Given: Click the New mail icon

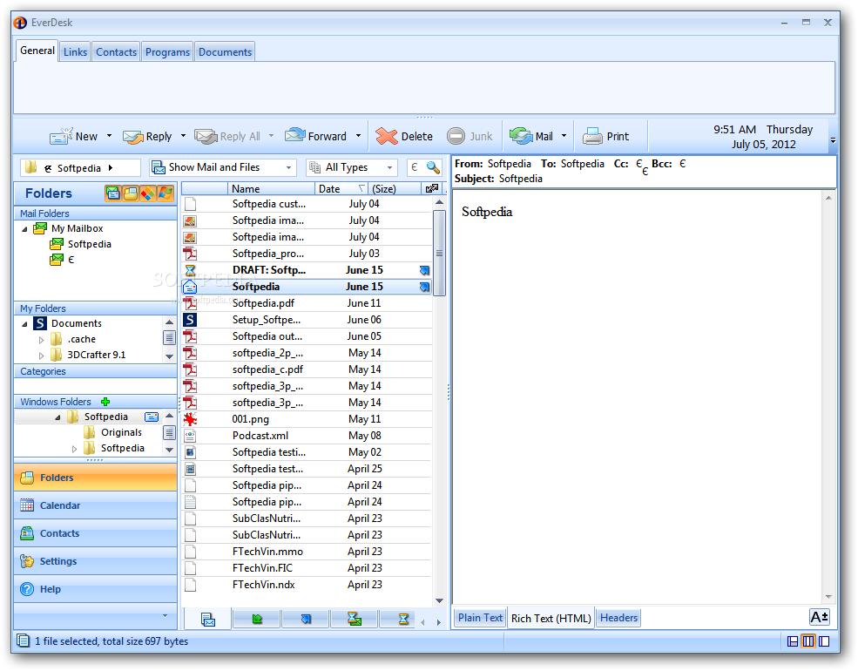Looking at the screenshot, I should tap(60, 136).
